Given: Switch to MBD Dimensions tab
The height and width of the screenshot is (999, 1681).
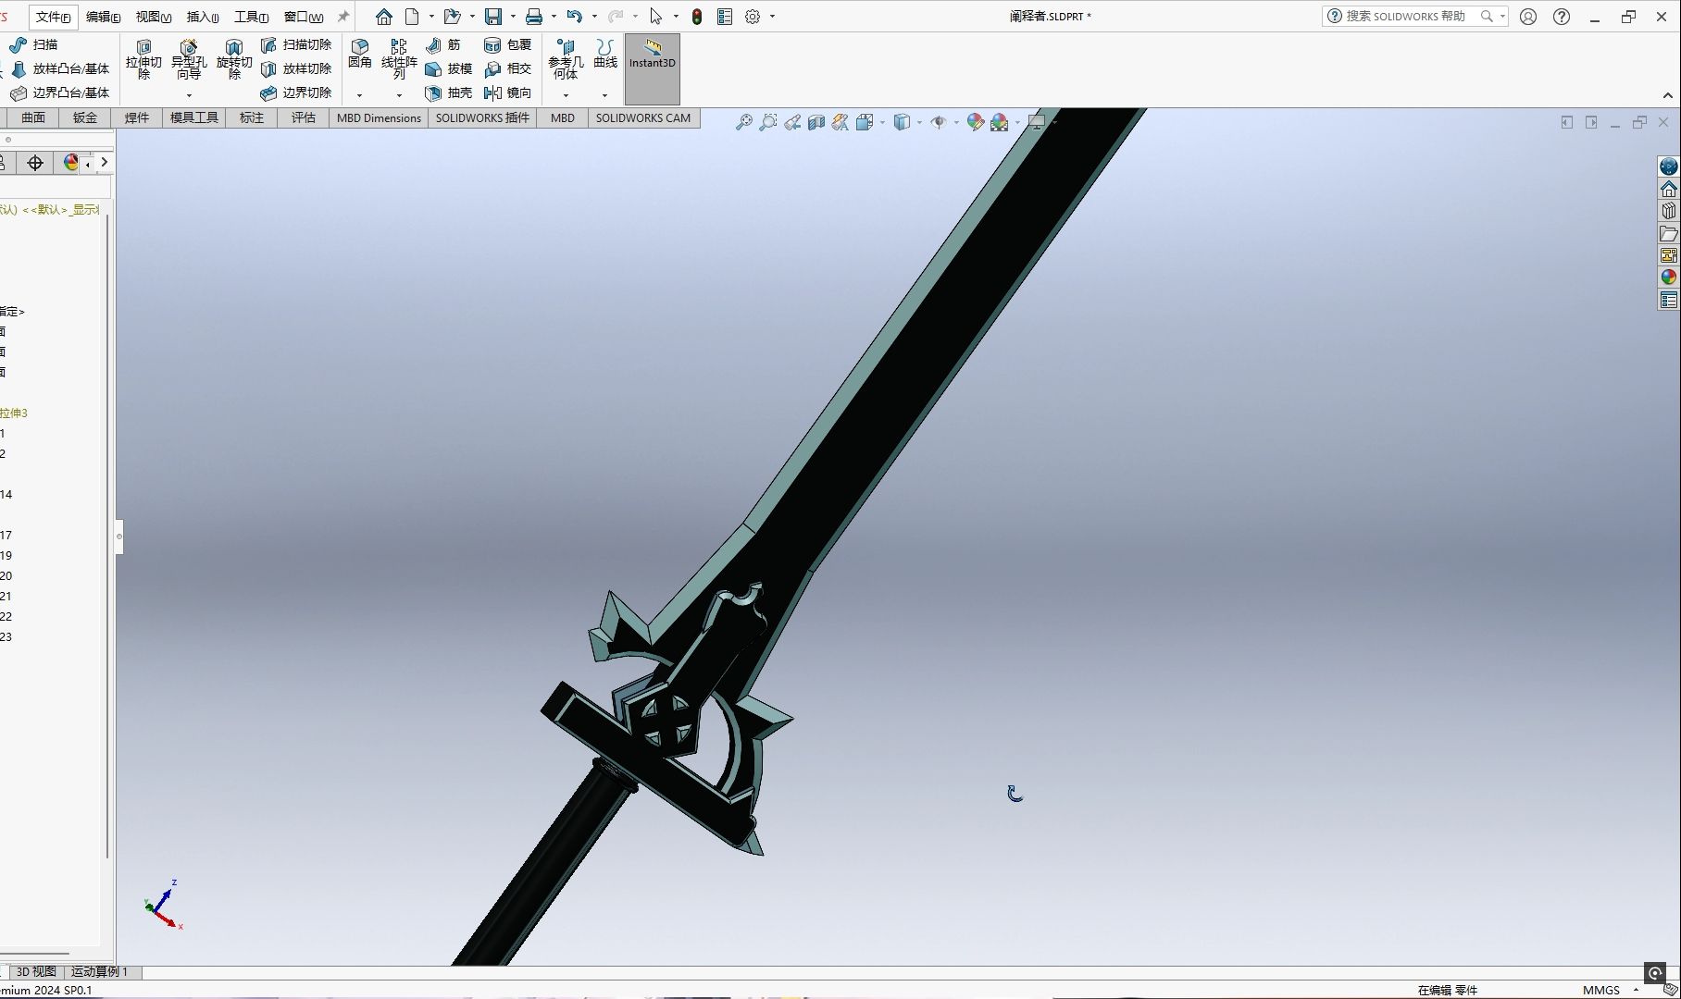Looking at the screenshot, I should [x=379, y=117].
